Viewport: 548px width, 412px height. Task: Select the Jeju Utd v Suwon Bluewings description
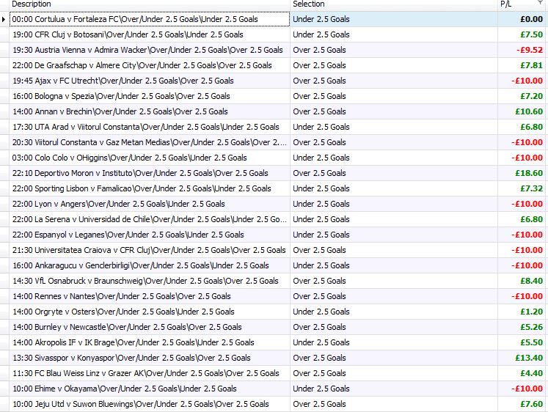[150, 404]
